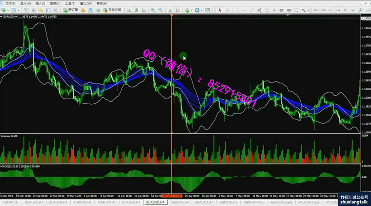Select the horizontal line drawing tool
Image resolution: width=371 pixels, height=206 pixels.
[x=243, y=10]
